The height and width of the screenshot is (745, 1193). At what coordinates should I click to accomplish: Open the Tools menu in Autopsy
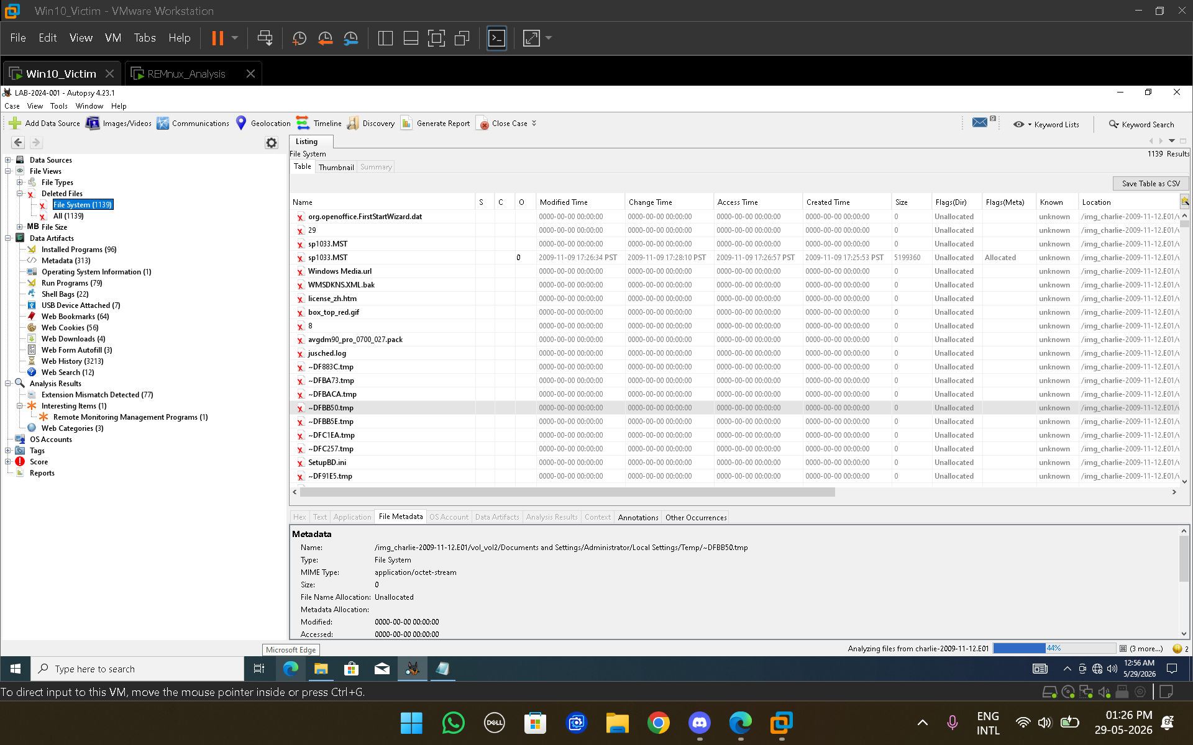click(x=59, y=106)
